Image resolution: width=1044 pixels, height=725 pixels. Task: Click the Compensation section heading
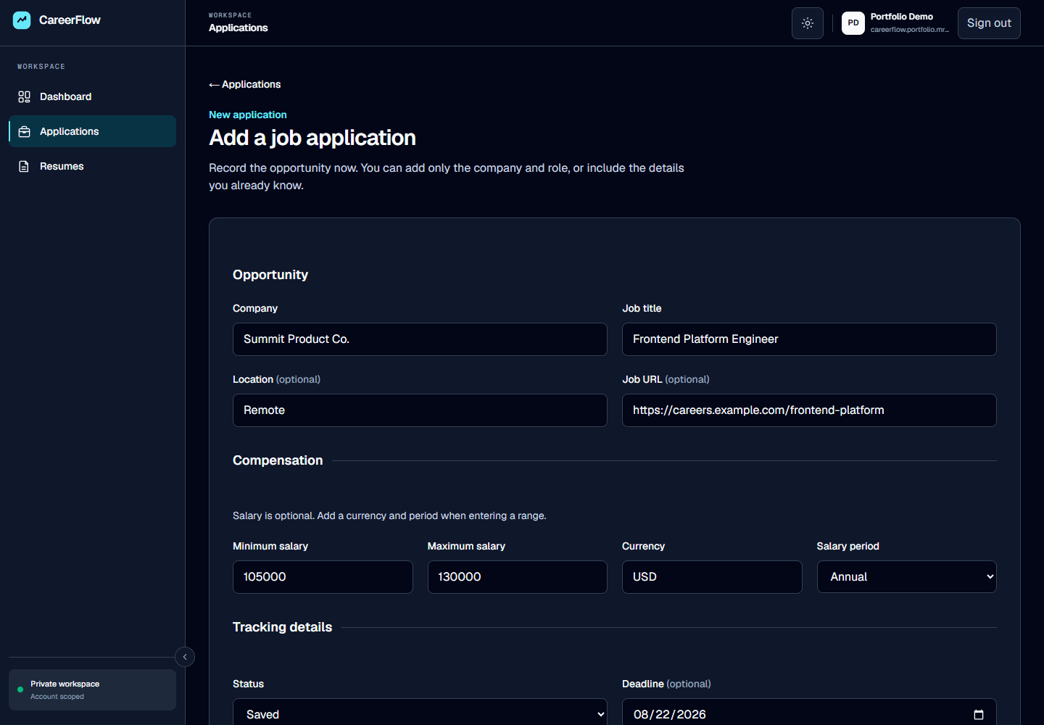pos(278,460)
